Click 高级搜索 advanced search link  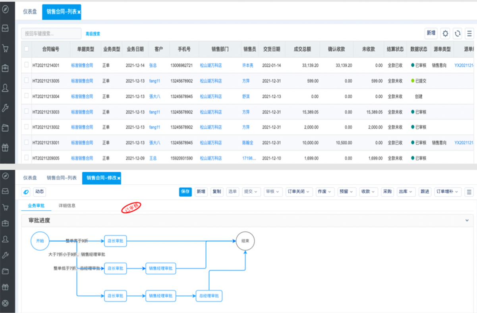tap(93, 34)
